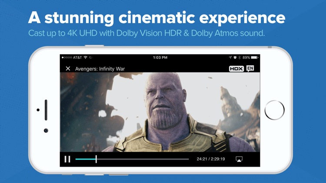Viewport: 326px width, 183px height.
Task: Click the 'Cast up to 4K UHD' subtitle text
Action: pyautogui.click(x=146, y=33)
